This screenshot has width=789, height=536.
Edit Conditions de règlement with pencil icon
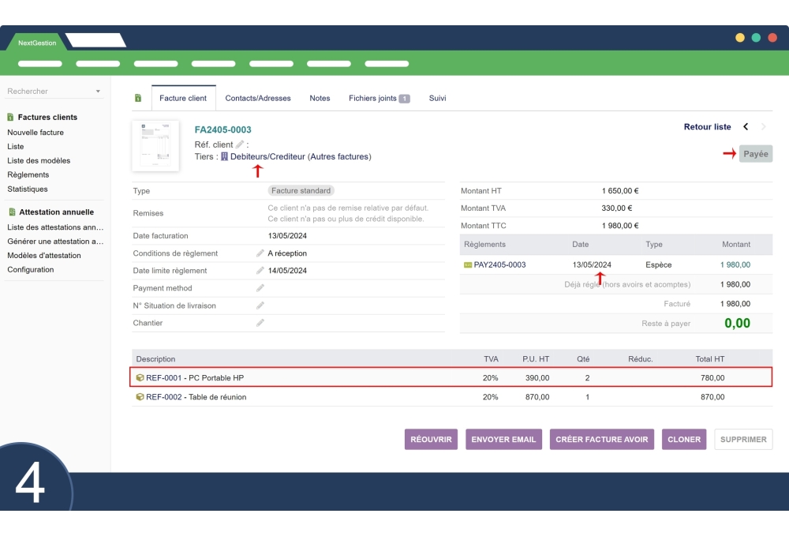click(260, 253)
